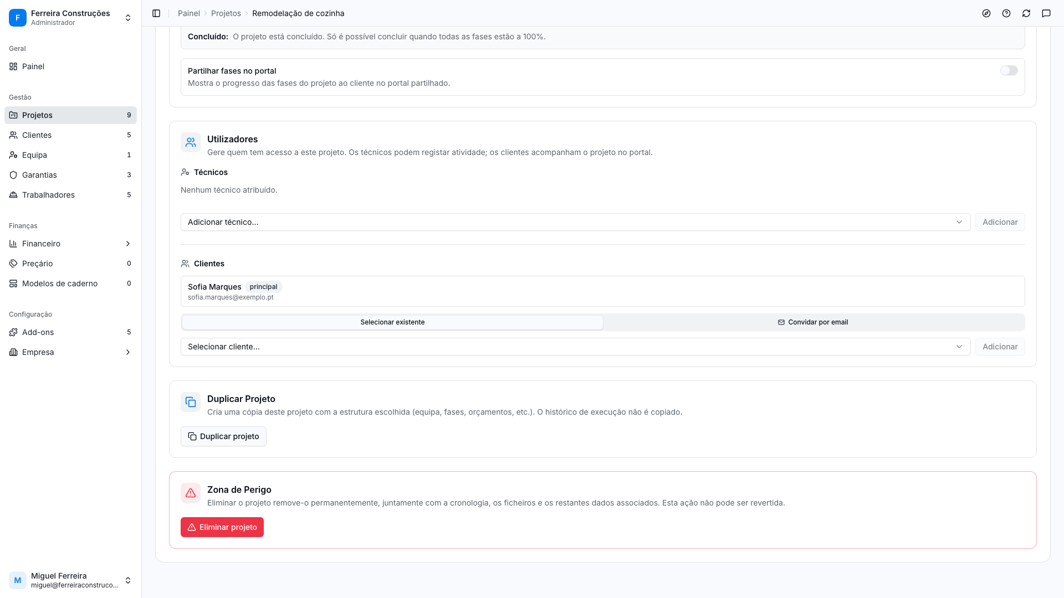This screenshot has width=1064, height=598.
Task: Open the compass explore icon in header
Action: coord(986,13)
